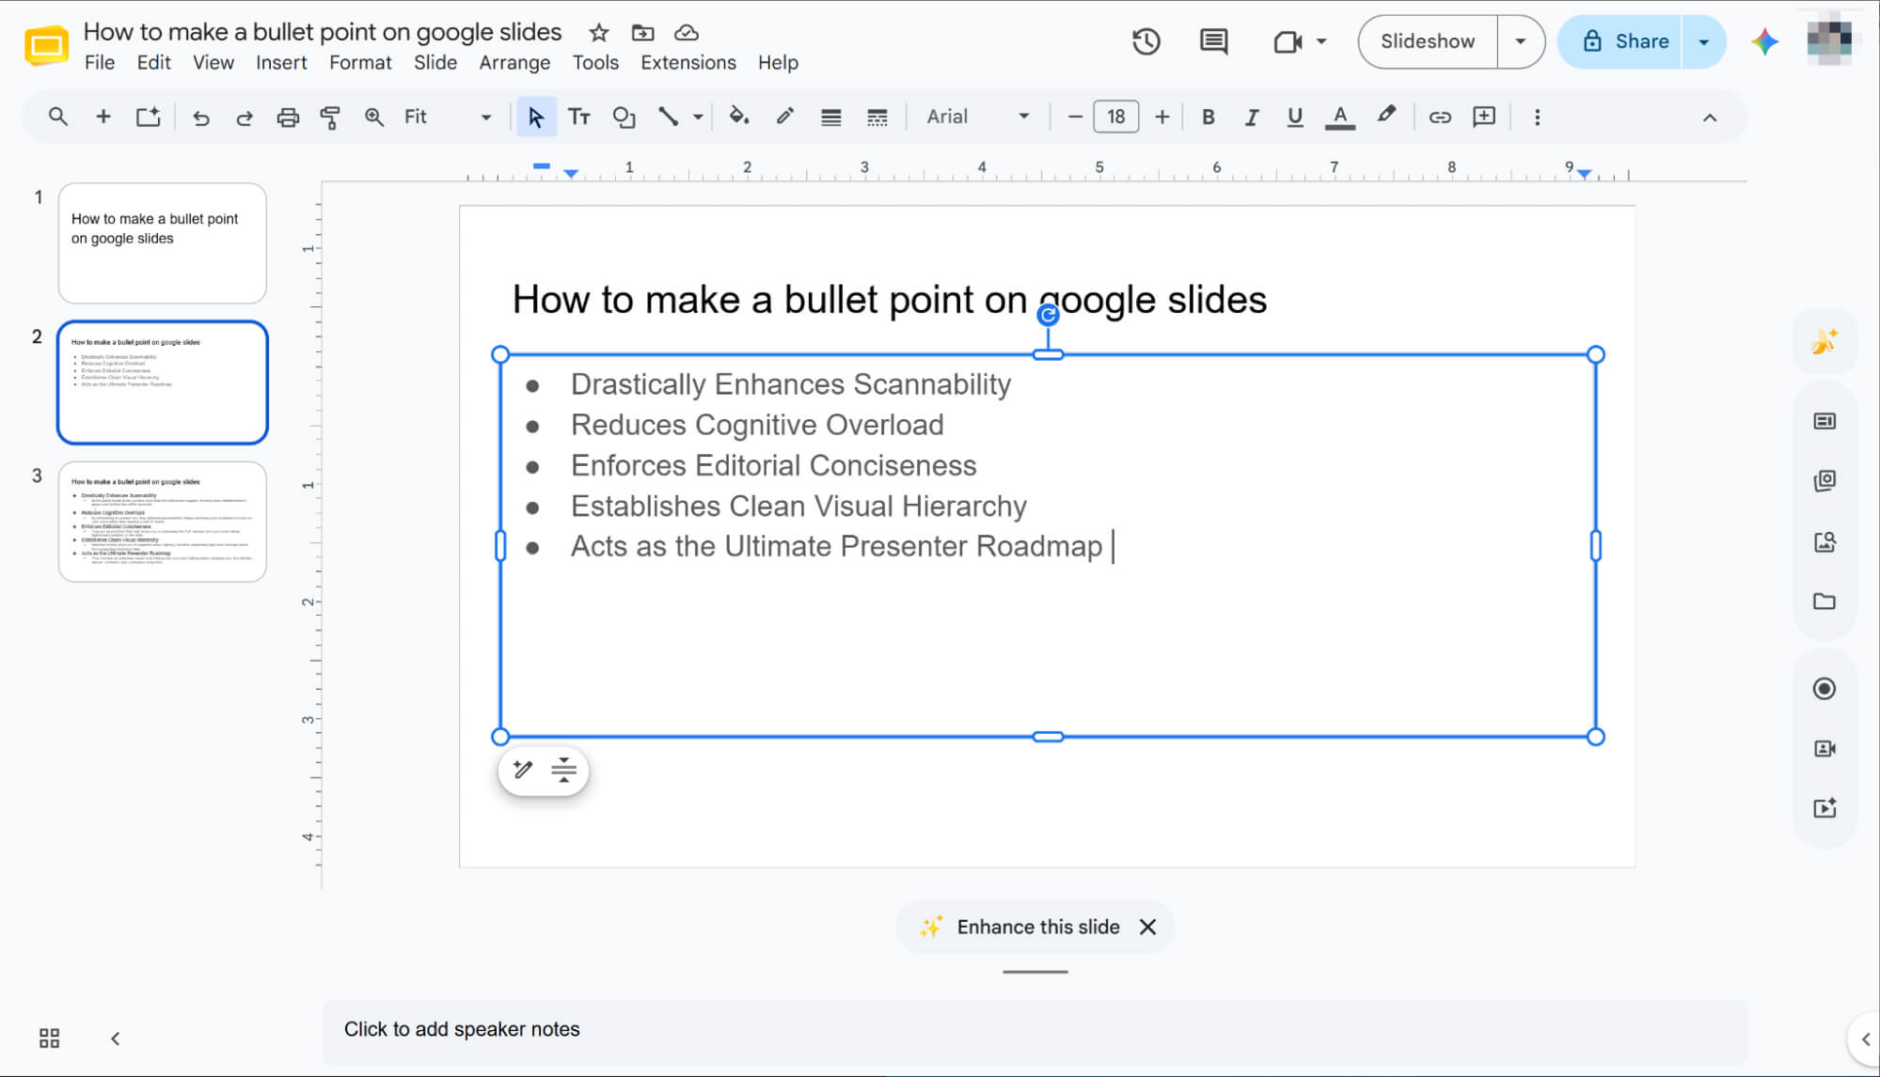1880x1077 pixels.
Task: Toggle underline formatting
Action: (1295, 117)
